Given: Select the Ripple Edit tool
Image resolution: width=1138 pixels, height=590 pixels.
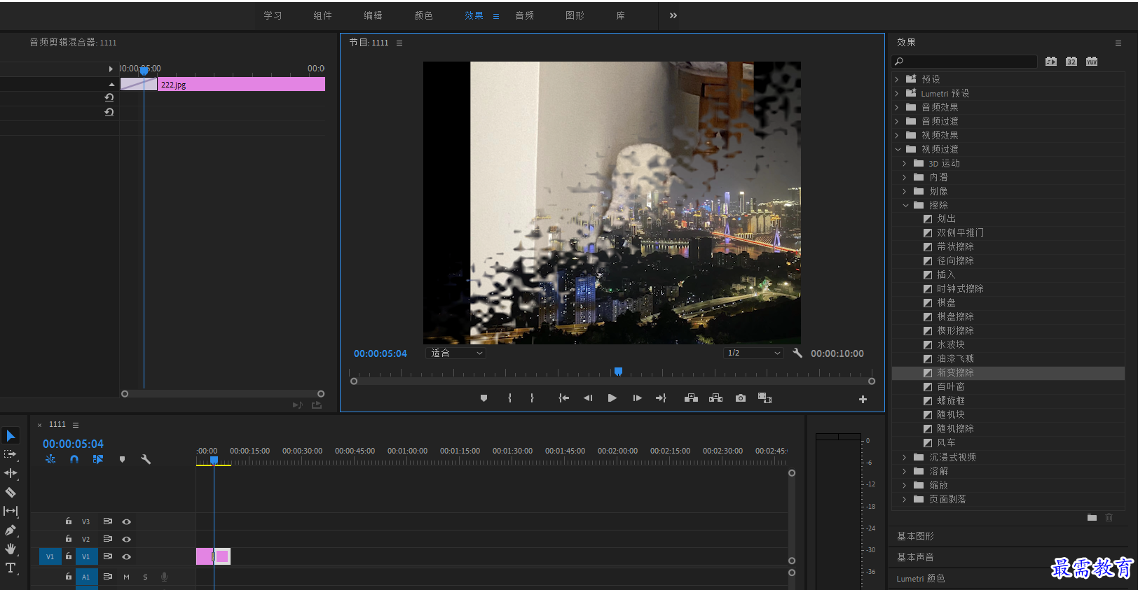Looking at the screenshot, I should (x=11, y=473).
